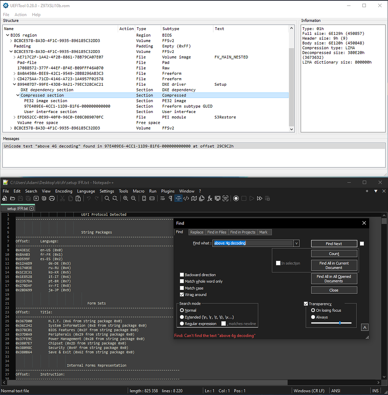Open the Encoding menu in Notepad++
Screen dimensions: 388x395
(64, 191)
